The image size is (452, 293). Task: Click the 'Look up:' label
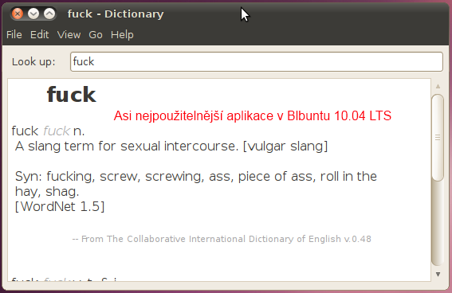33,61
